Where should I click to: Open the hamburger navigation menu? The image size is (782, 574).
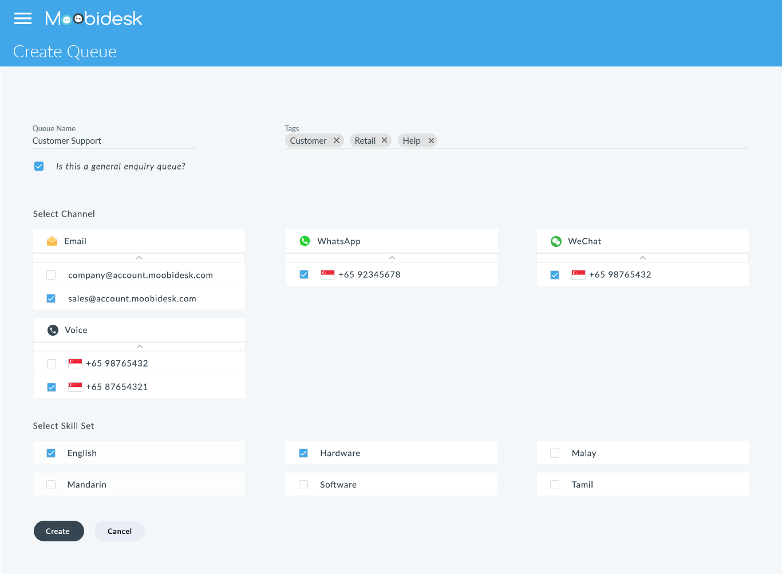coord(23,18)
